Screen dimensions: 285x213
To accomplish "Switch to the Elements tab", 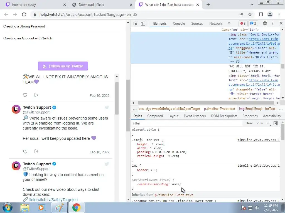I will tap(160, 24).
